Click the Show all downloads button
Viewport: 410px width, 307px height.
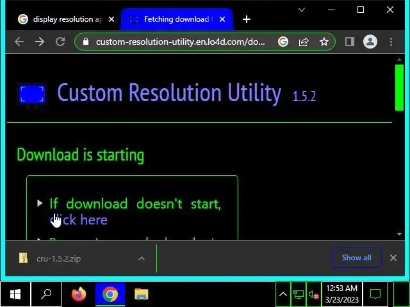click(x=357, y=258)
